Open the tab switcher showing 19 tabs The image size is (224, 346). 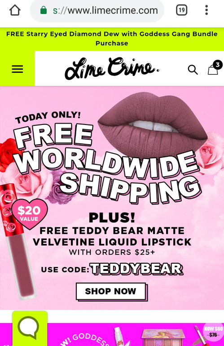tap(181, 10)
